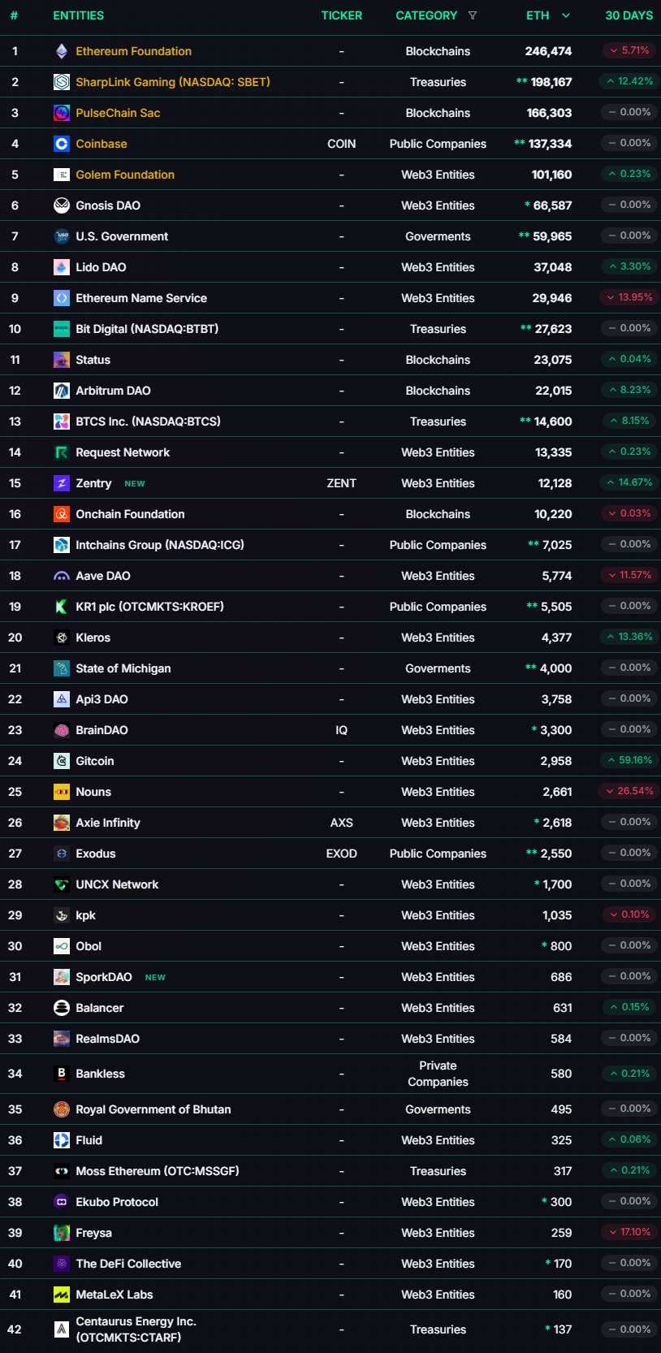Click the Bankless logo icon
This screenshot has height=1353, width=661.
click(62, 1074)
